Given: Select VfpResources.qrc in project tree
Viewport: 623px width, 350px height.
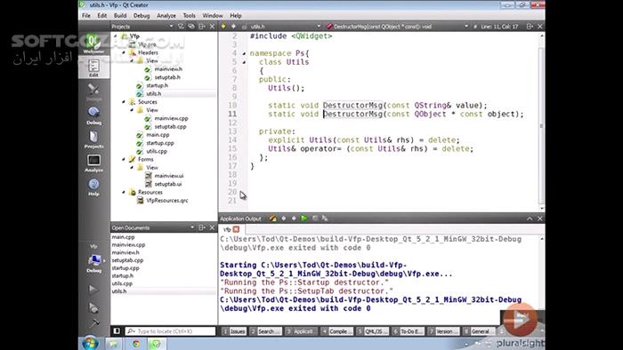Looking at the screenshot, I should coord(167,201).
